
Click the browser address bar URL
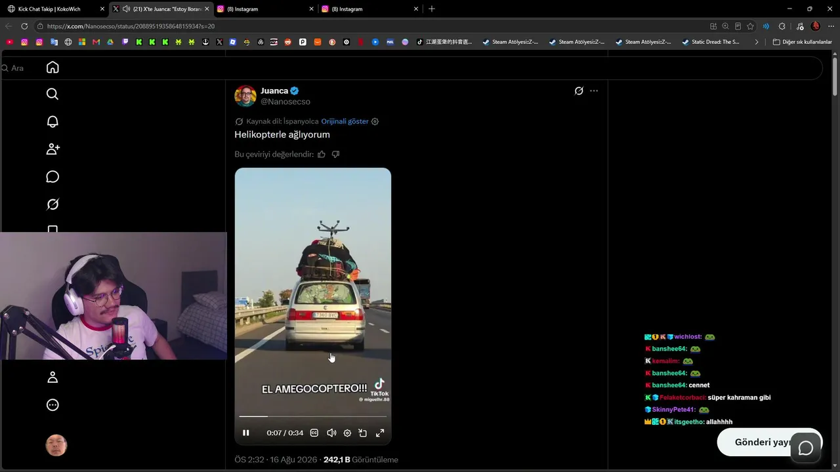coord(131,26)
